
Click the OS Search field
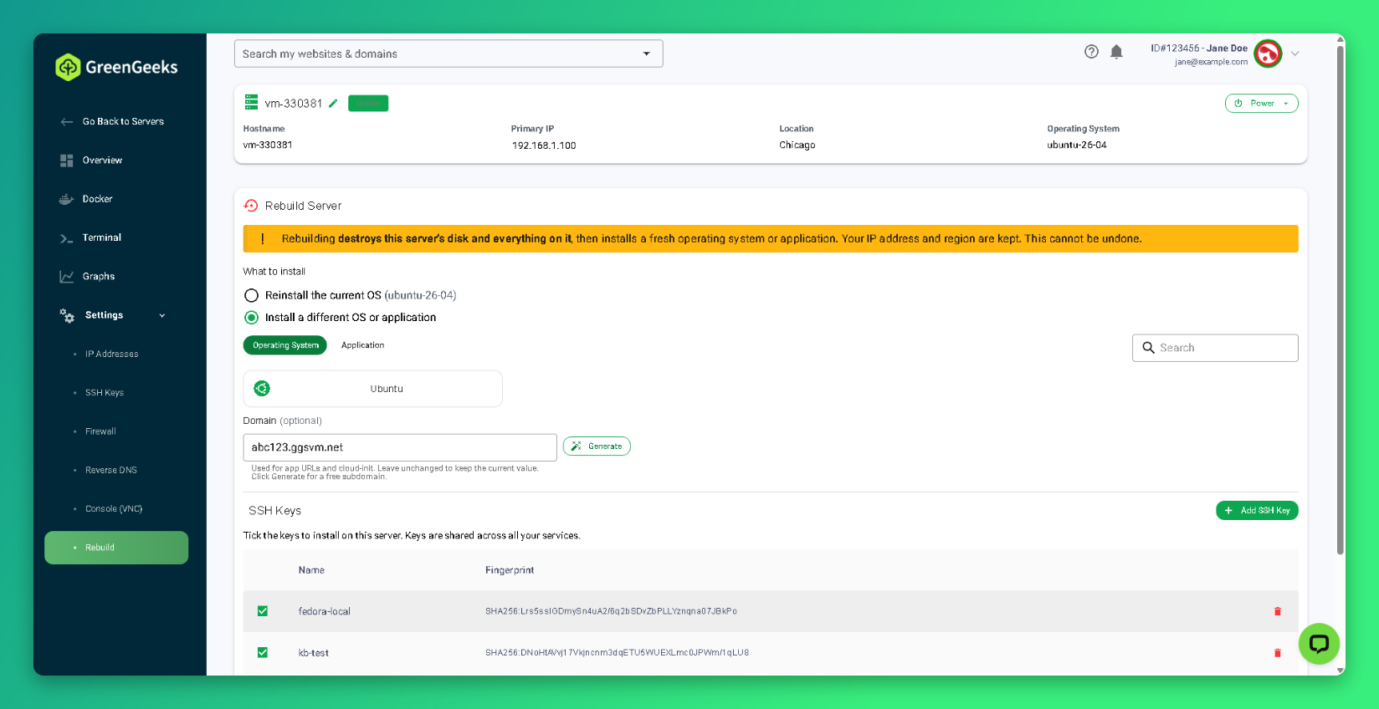pos(1215,348)
